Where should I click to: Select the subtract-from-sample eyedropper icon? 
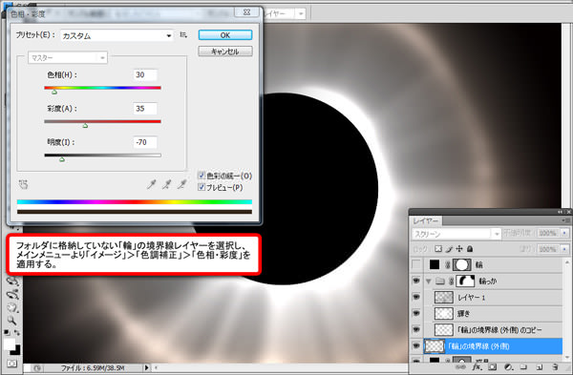(182, 184)
